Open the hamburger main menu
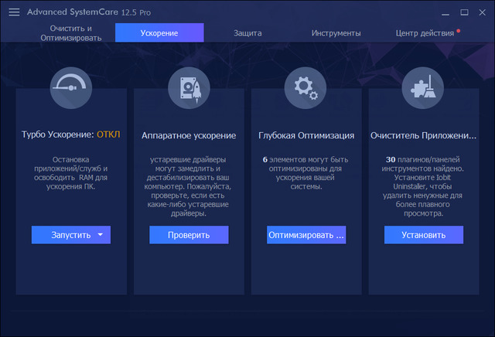 13,12
